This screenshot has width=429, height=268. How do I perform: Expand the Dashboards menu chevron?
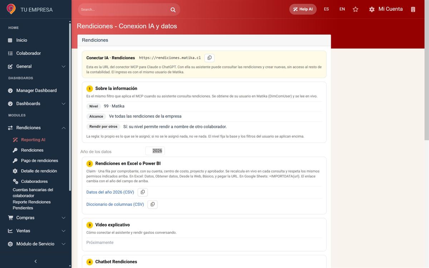tap(63, 104)
